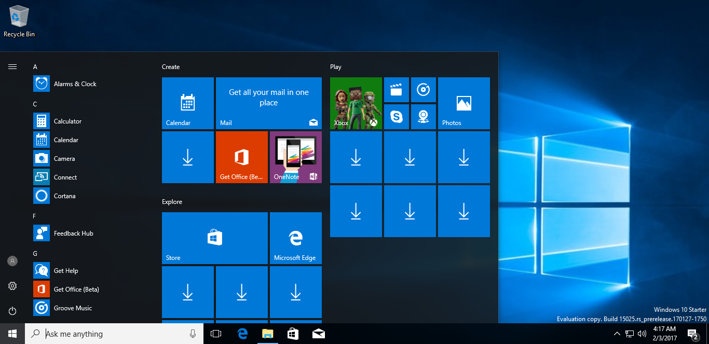
Task: Open the volume control tray icon
Action: point(642,334)
